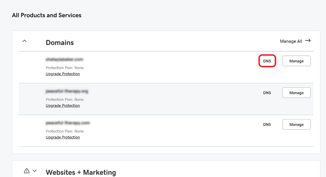Click Upgrade Protection under peaceful-therapy.com
This screenshot has height=177, width=326.
[x=63, y=137]
